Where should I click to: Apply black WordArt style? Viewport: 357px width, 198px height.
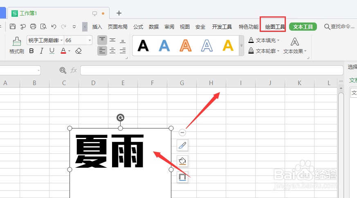[x=143, y=45]
